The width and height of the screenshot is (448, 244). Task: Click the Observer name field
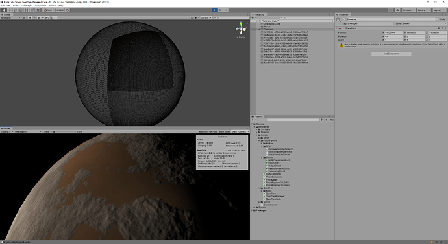pyautogui.click(x=391, y=19)
